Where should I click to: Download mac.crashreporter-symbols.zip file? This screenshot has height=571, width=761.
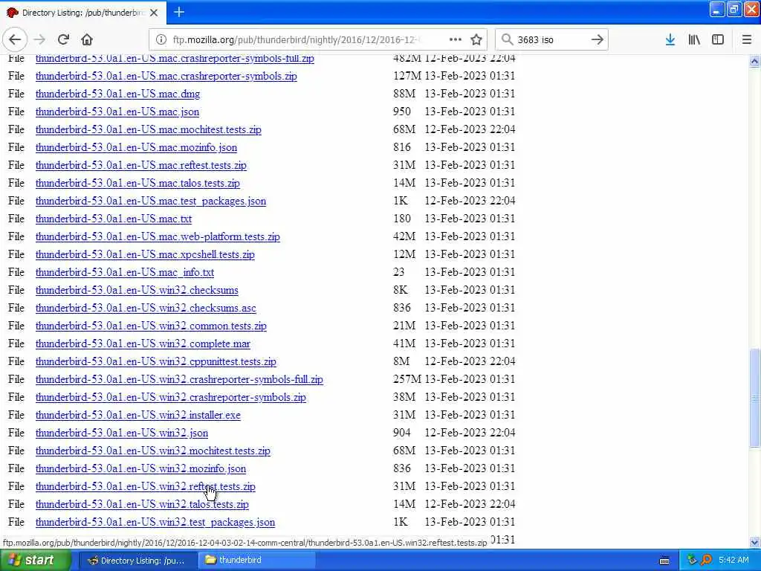tap(166, 76)
